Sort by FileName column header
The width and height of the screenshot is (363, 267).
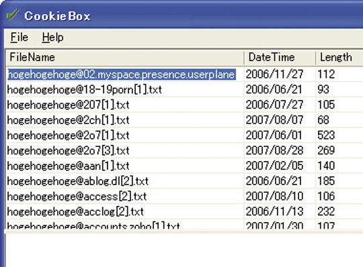(125, 58)
